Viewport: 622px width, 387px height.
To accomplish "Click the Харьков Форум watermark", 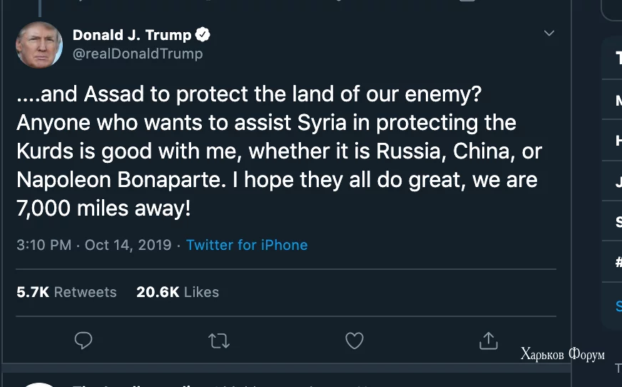I will (x=562, y=354).
